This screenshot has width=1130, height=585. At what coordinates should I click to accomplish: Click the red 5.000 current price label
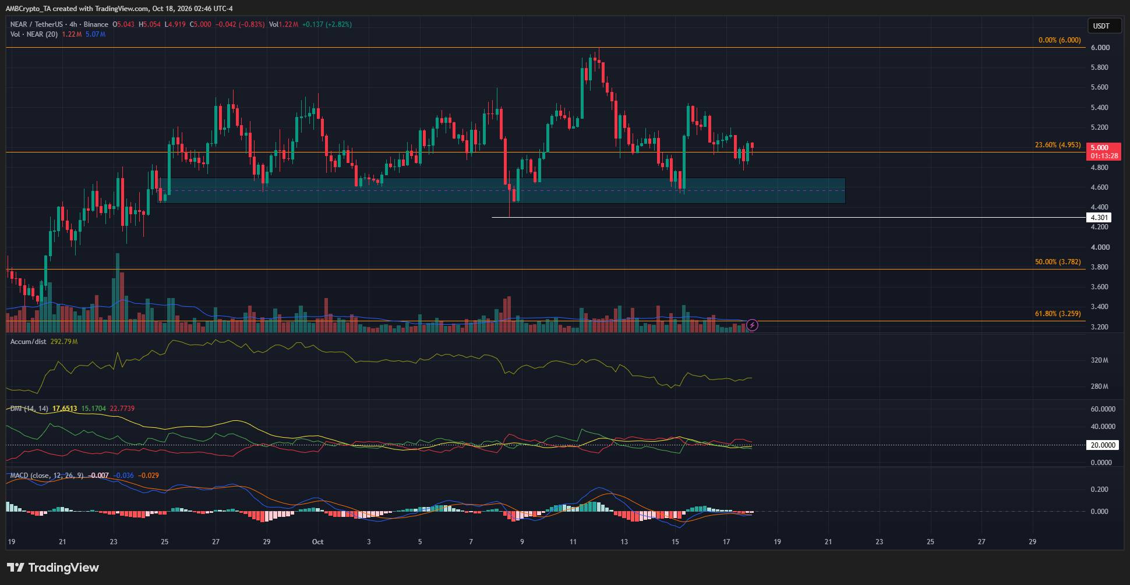1104,151
